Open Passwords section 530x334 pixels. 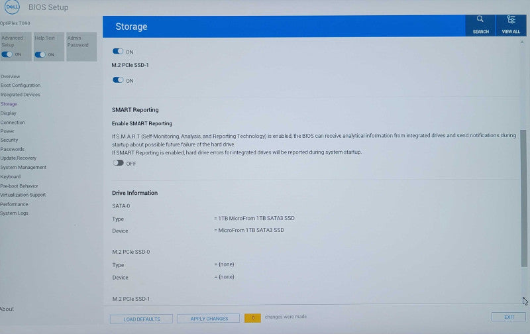tap(12, 149)
